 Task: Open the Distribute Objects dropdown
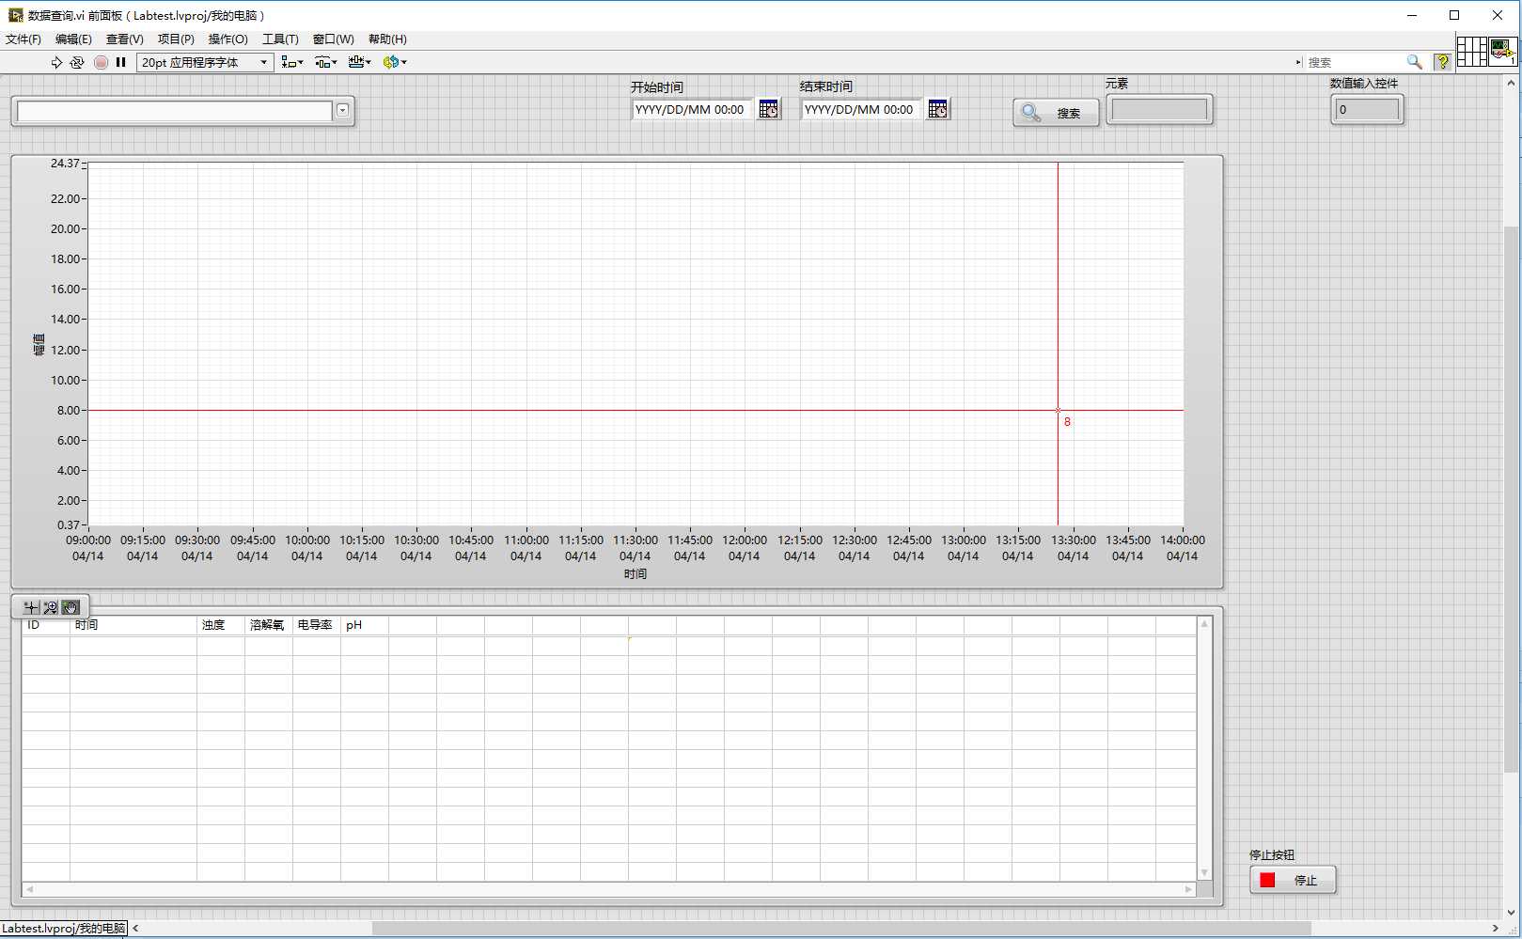[x=326, y=62]
